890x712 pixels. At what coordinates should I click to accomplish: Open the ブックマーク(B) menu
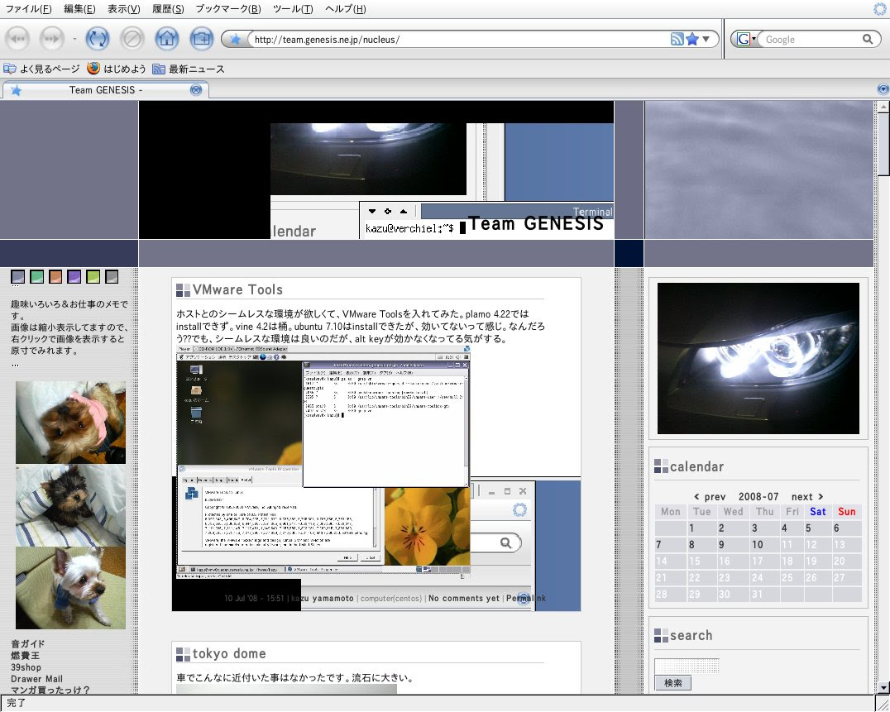(228, 9)
